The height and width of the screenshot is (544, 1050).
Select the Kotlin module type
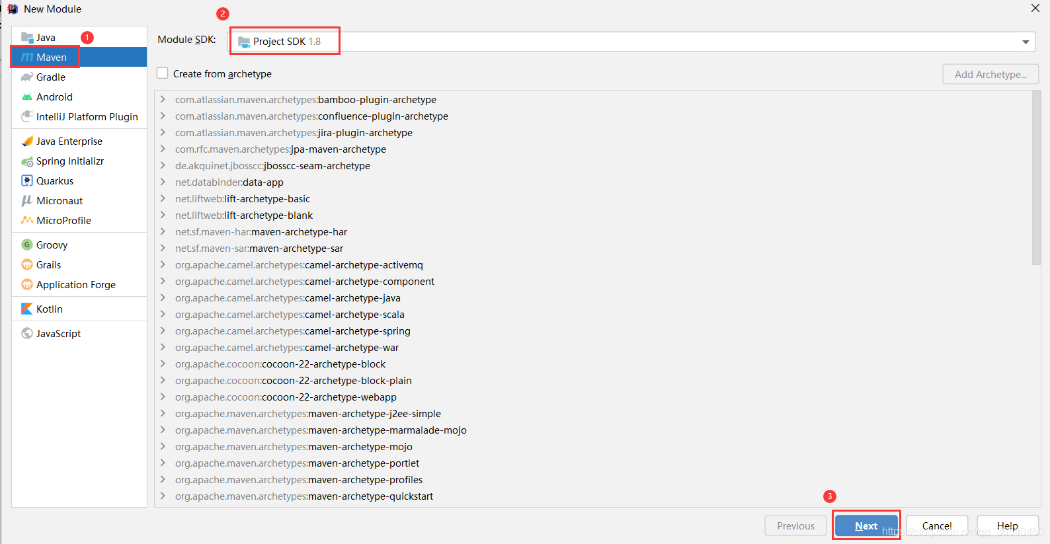(x=79, y=309)
